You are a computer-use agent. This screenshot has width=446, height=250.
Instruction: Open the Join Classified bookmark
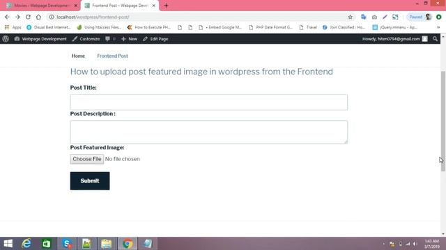coord(344,27)
